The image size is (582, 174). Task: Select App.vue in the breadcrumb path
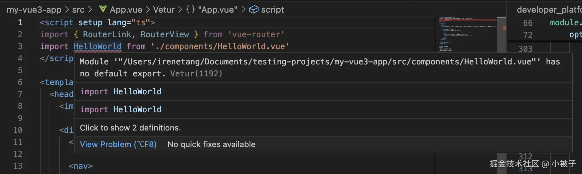(126, 10)
